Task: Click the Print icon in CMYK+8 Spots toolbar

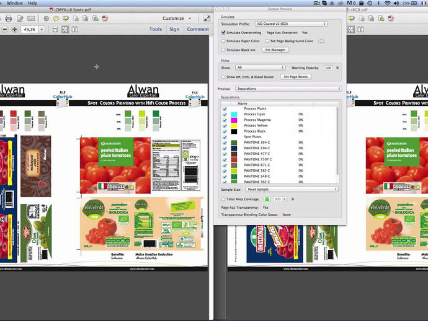Action: point(9,18)
